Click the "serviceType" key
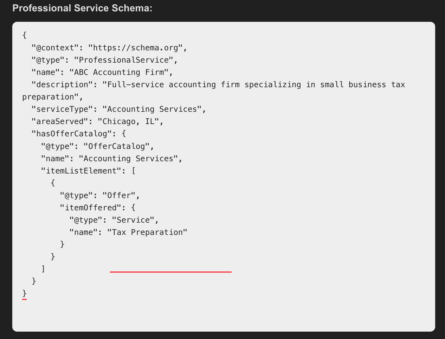This screenshot has width=445, height=339. tap(62, 109)
